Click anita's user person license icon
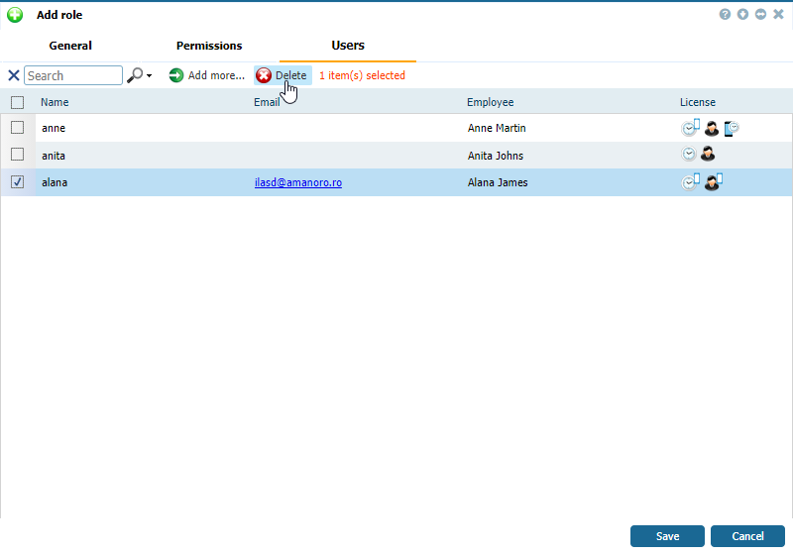This screenshot has height=555, width=793. (708, 155)
